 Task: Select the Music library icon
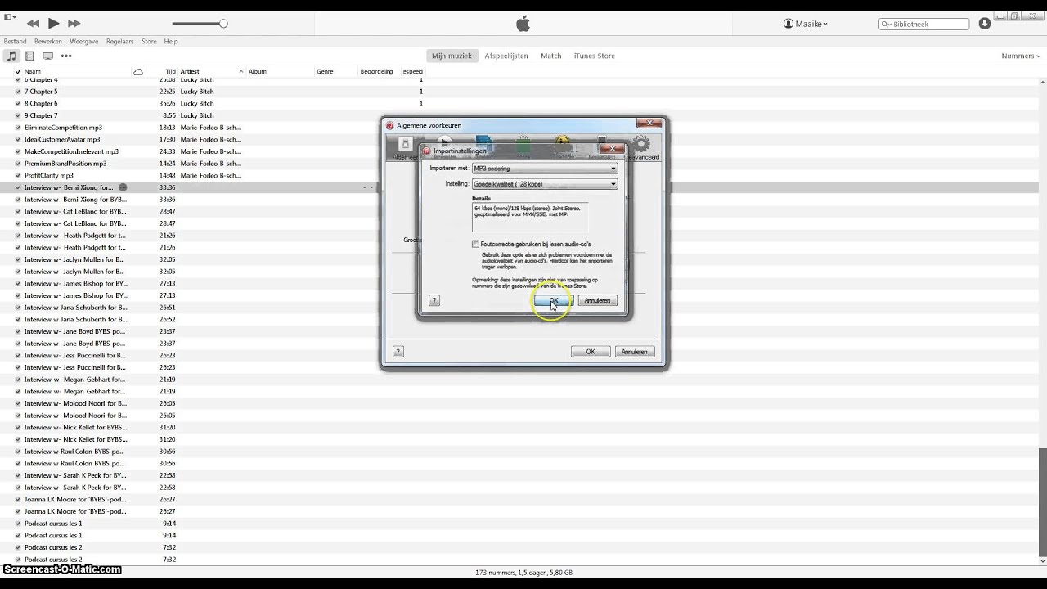(x=11, y=56)
